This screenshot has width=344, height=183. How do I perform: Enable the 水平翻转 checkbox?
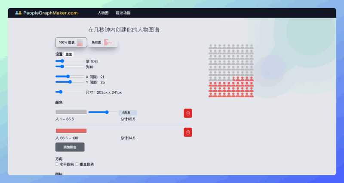pos(57,164)
